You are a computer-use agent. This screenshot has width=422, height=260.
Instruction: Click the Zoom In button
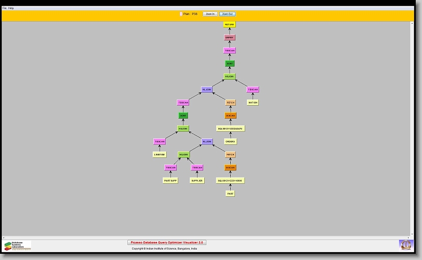210,14
